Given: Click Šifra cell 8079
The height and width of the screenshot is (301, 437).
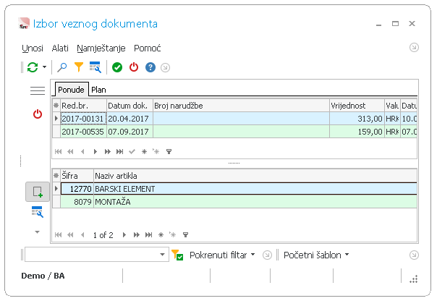Looking at the screenshot, I should [77, 201].
